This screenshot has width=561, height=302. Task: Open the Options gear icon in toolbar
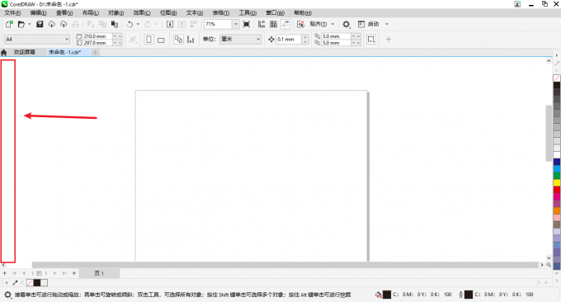pos(346,24)
